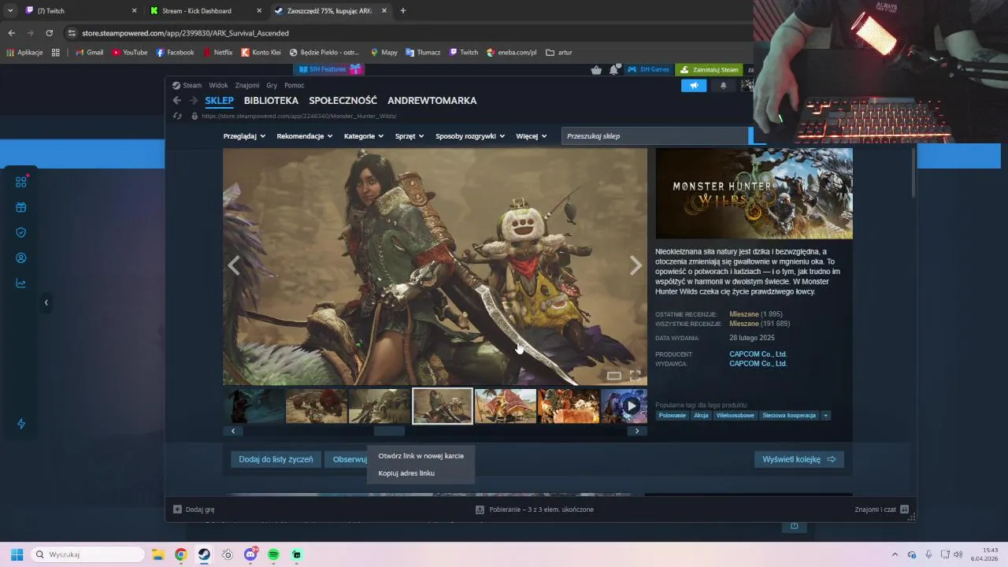
Task: Collapse the left sidebar with the arrow
Action: pos(46,302)
